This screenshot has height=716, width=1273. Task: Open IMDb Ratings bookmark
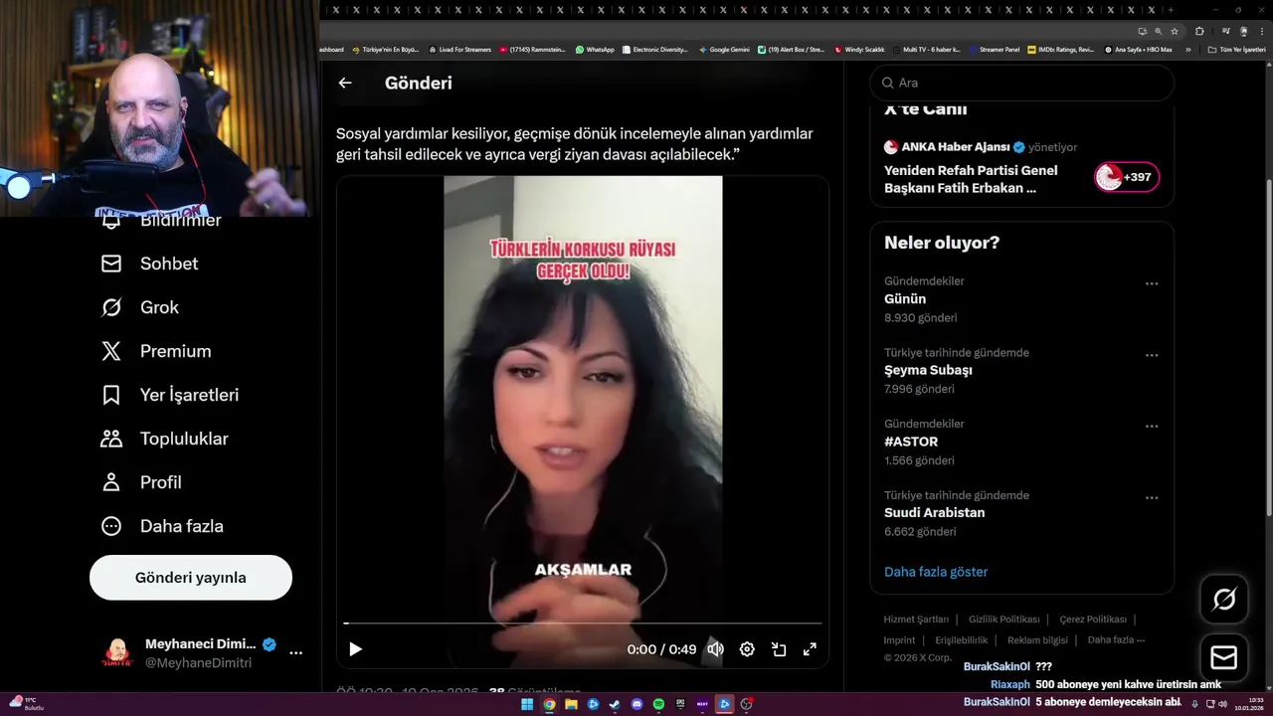pos(1061,50)
